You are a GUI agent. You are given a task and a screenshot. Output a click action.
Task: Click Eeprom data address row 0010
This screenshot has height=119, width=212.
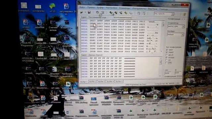tap(84, 63)
